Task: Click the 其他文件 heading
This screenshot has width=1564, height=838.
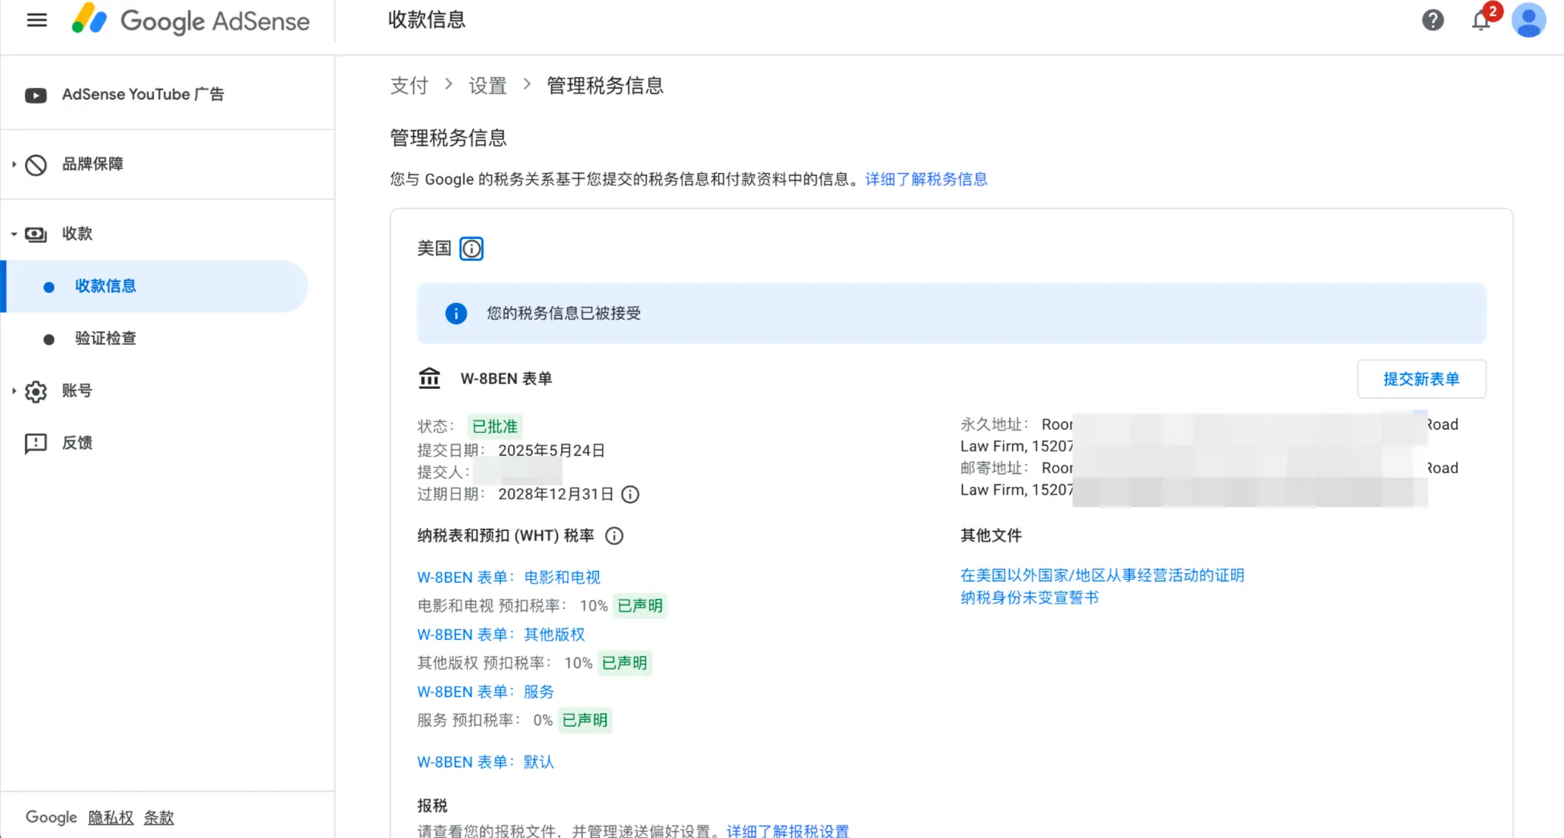Action: (x=991, y=536)
